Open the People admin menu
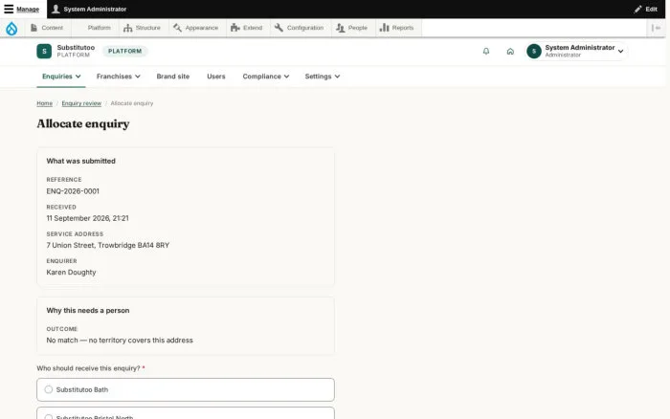The height and width of the screenshot is (419, 670). coord(351,28)
